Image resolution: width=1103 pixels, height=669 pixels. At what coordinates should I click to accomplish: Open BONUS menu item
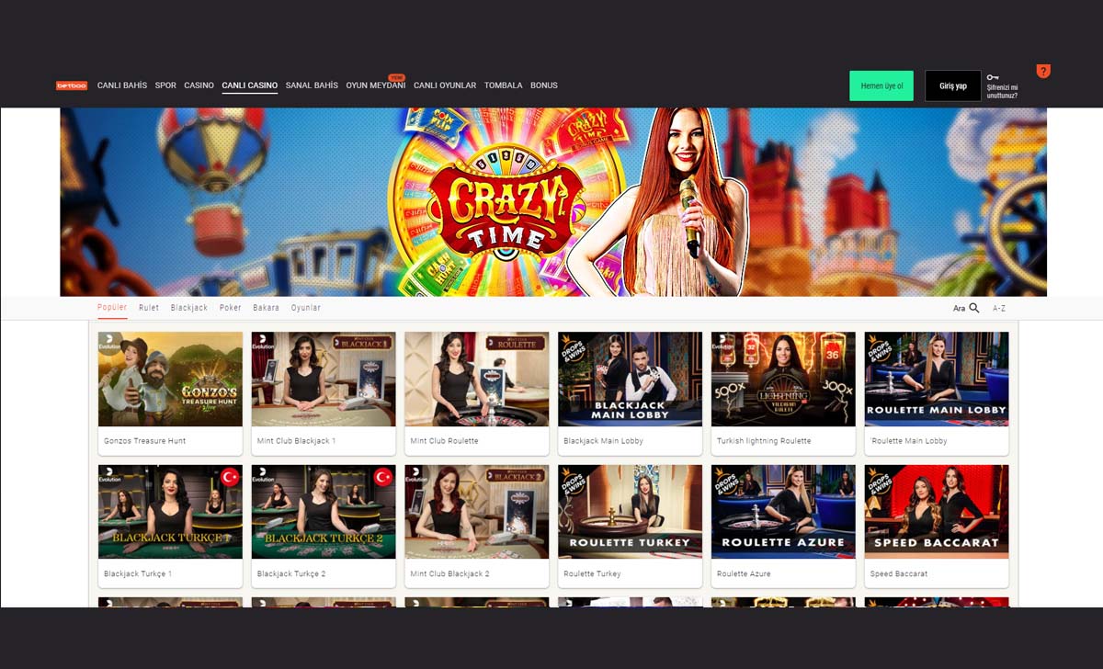pyautogui.click(x=544, y=85)
